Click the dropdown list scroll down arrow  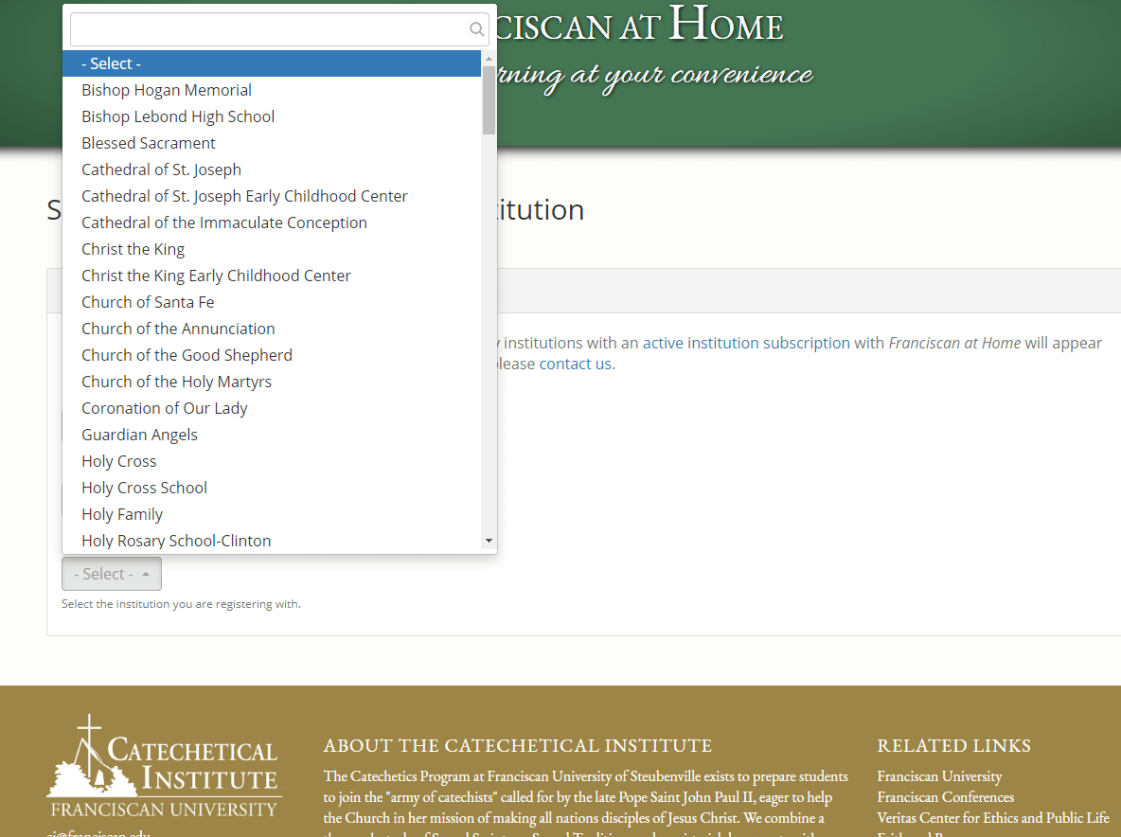(x=489, y=541)
